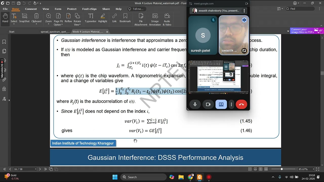Switch to Reflow view
The height and width of the screenshot is (182, 324).
click(x=68, y=18)
